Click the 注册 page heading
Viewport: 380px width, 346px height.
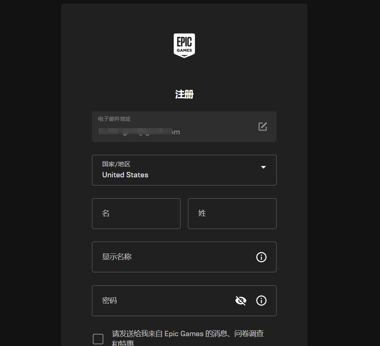point(184,94)
